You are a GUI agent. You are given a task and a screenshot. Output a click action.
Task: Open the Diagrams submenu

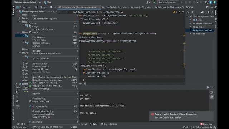coord(54,122)
